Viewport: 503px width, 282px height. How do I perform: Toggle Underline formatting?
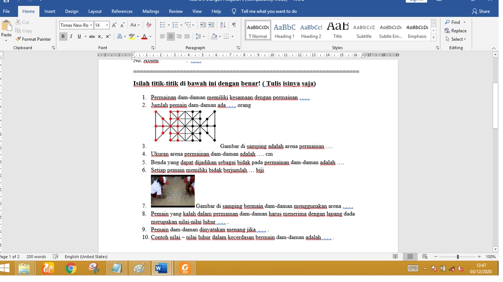(x=79, y=37)
